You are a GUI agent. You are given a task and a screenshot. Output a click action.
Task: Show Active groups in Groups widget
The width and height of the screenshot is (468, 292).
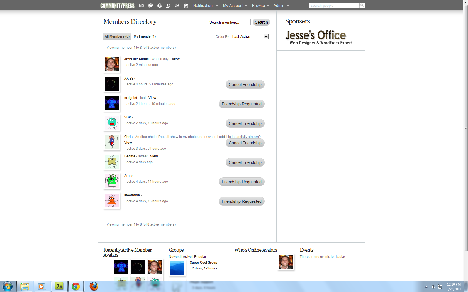187,257
